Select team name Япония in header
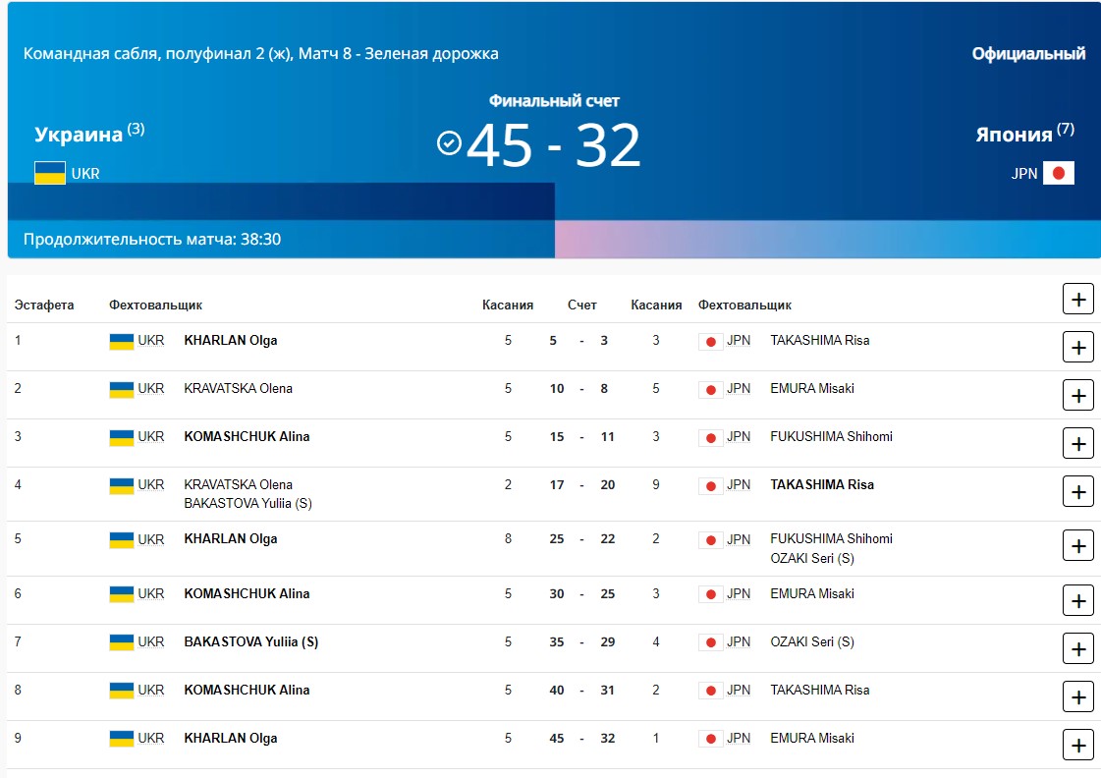This screenshot has height=778, width=1101. pos(1014,135)
